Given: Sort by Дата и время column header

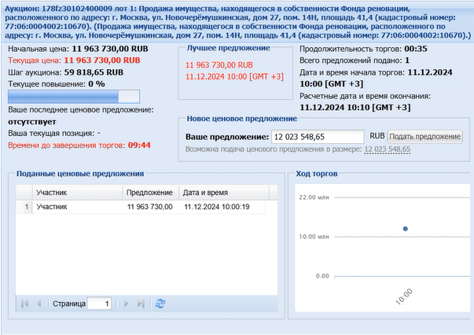Looking at the screenshot, I should (224, 193).
